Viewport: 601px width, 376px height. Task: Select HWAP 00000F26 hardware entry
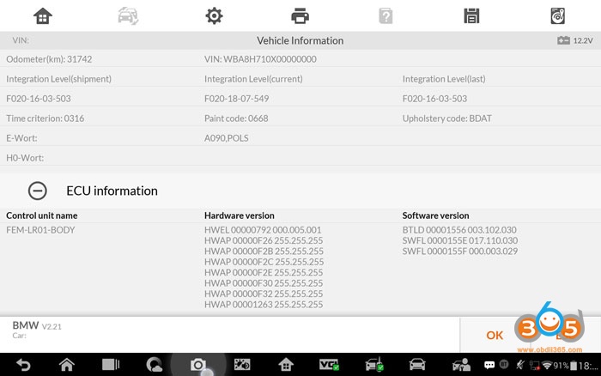click(x=264, y=240)
